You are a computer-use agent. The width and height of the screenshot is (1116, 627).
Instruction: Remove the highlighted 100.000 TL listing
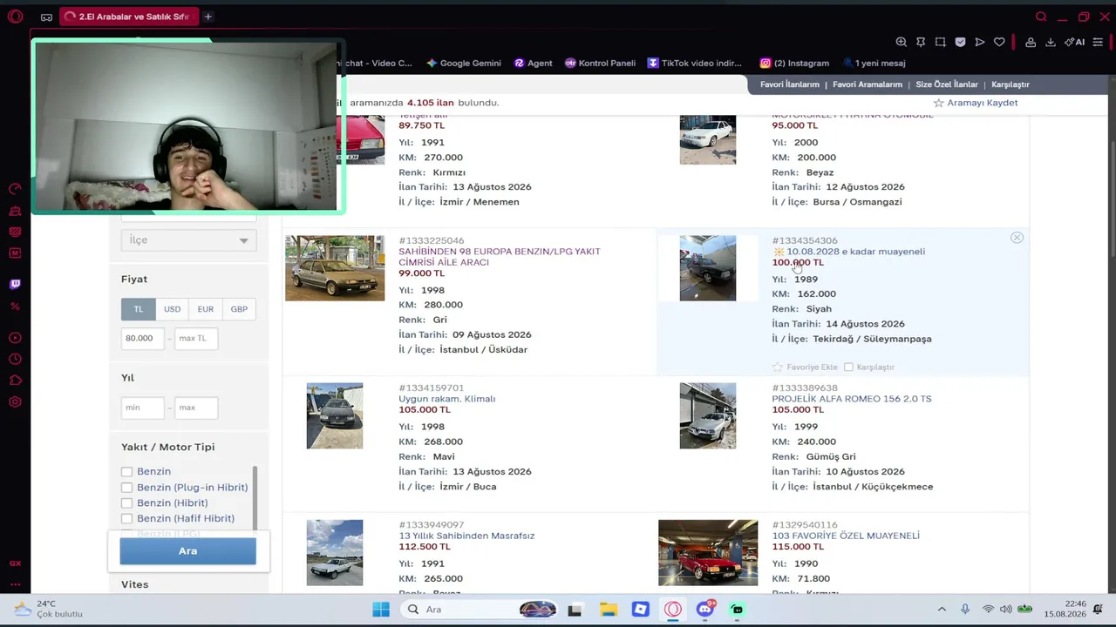coord(1017,238)
